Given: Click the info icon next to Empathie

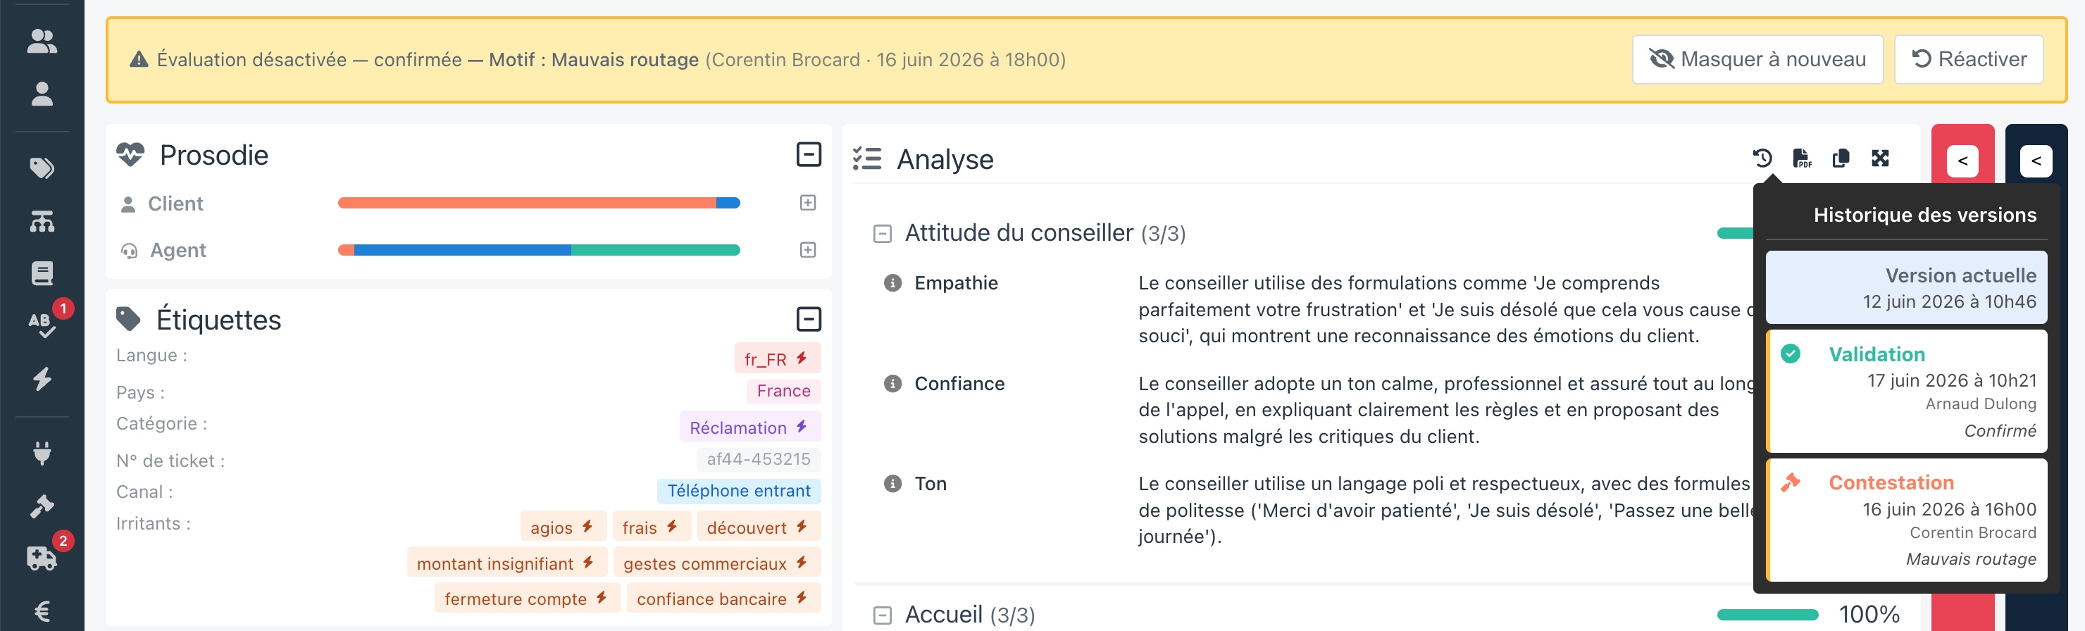Looking at the screenshot, I should 892,283.
